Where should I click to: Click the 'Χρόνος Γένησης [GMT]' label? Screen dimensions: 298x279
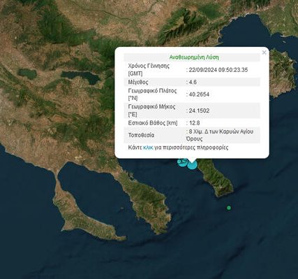tap(149, 70)
